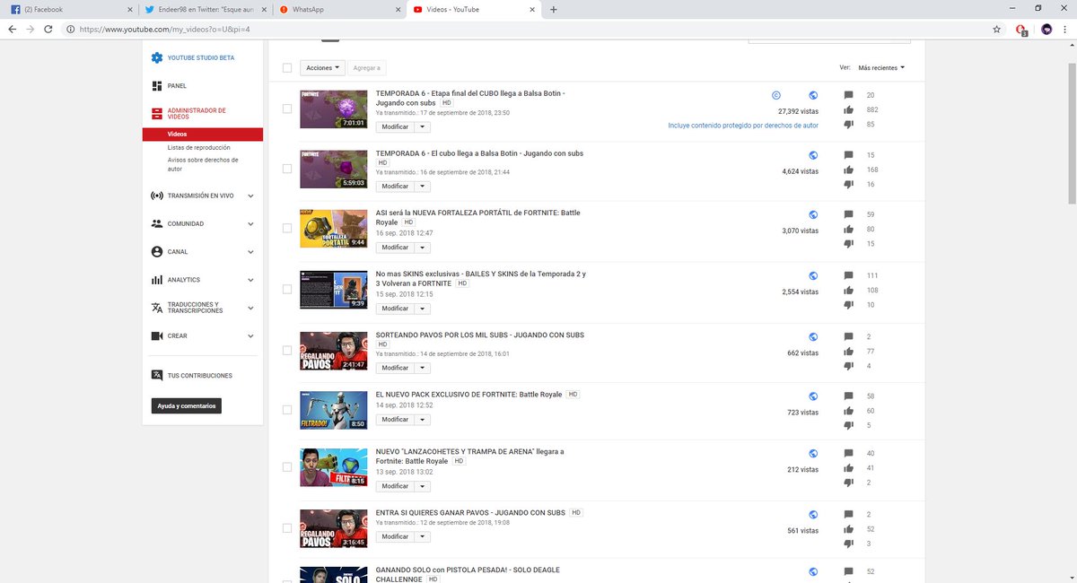The image size is (1077, 583).
Task: Click public globe icon for NUEVA FORTALEZA PORTÁTIL video
Action: point(813,215)
